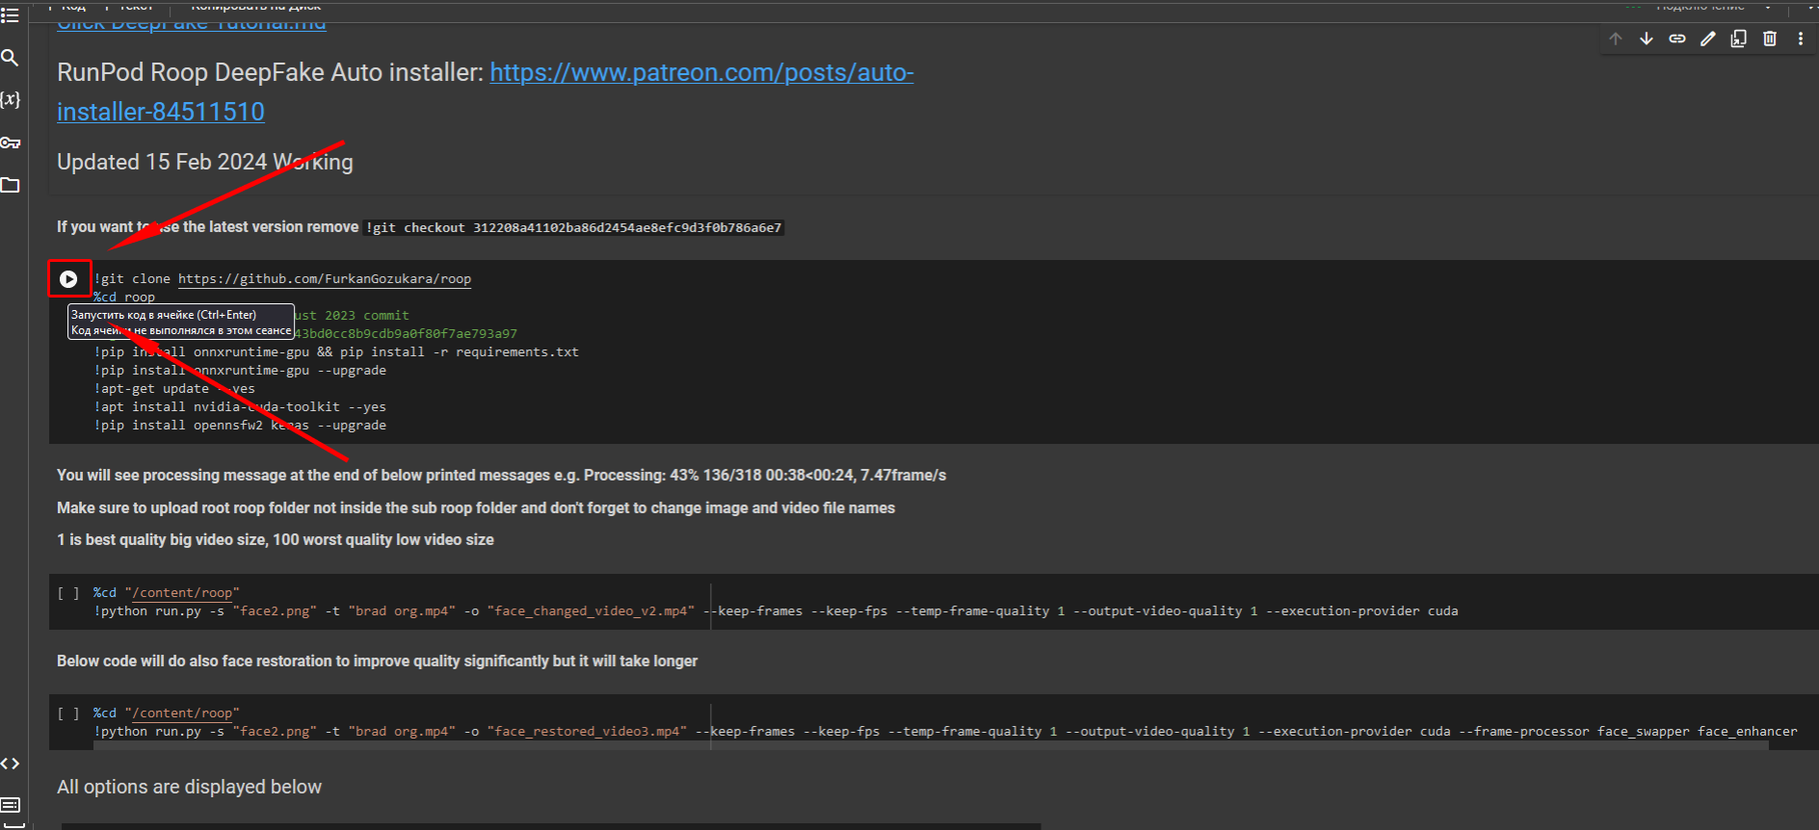Run the face_changed_video_v2.mp4 cell via its brackets

(67, 593)
